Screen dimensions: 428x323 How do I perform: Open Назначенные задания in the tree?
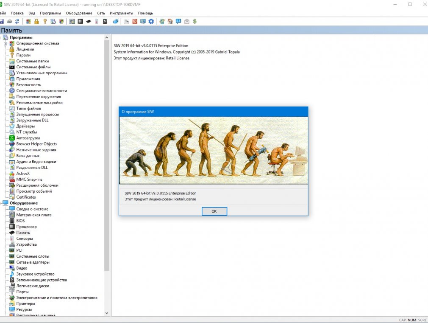tap(36, 150)
